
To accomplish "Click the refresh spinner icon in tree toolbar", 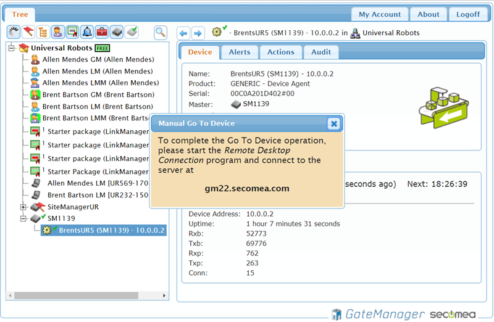I will tap(14, 32).
